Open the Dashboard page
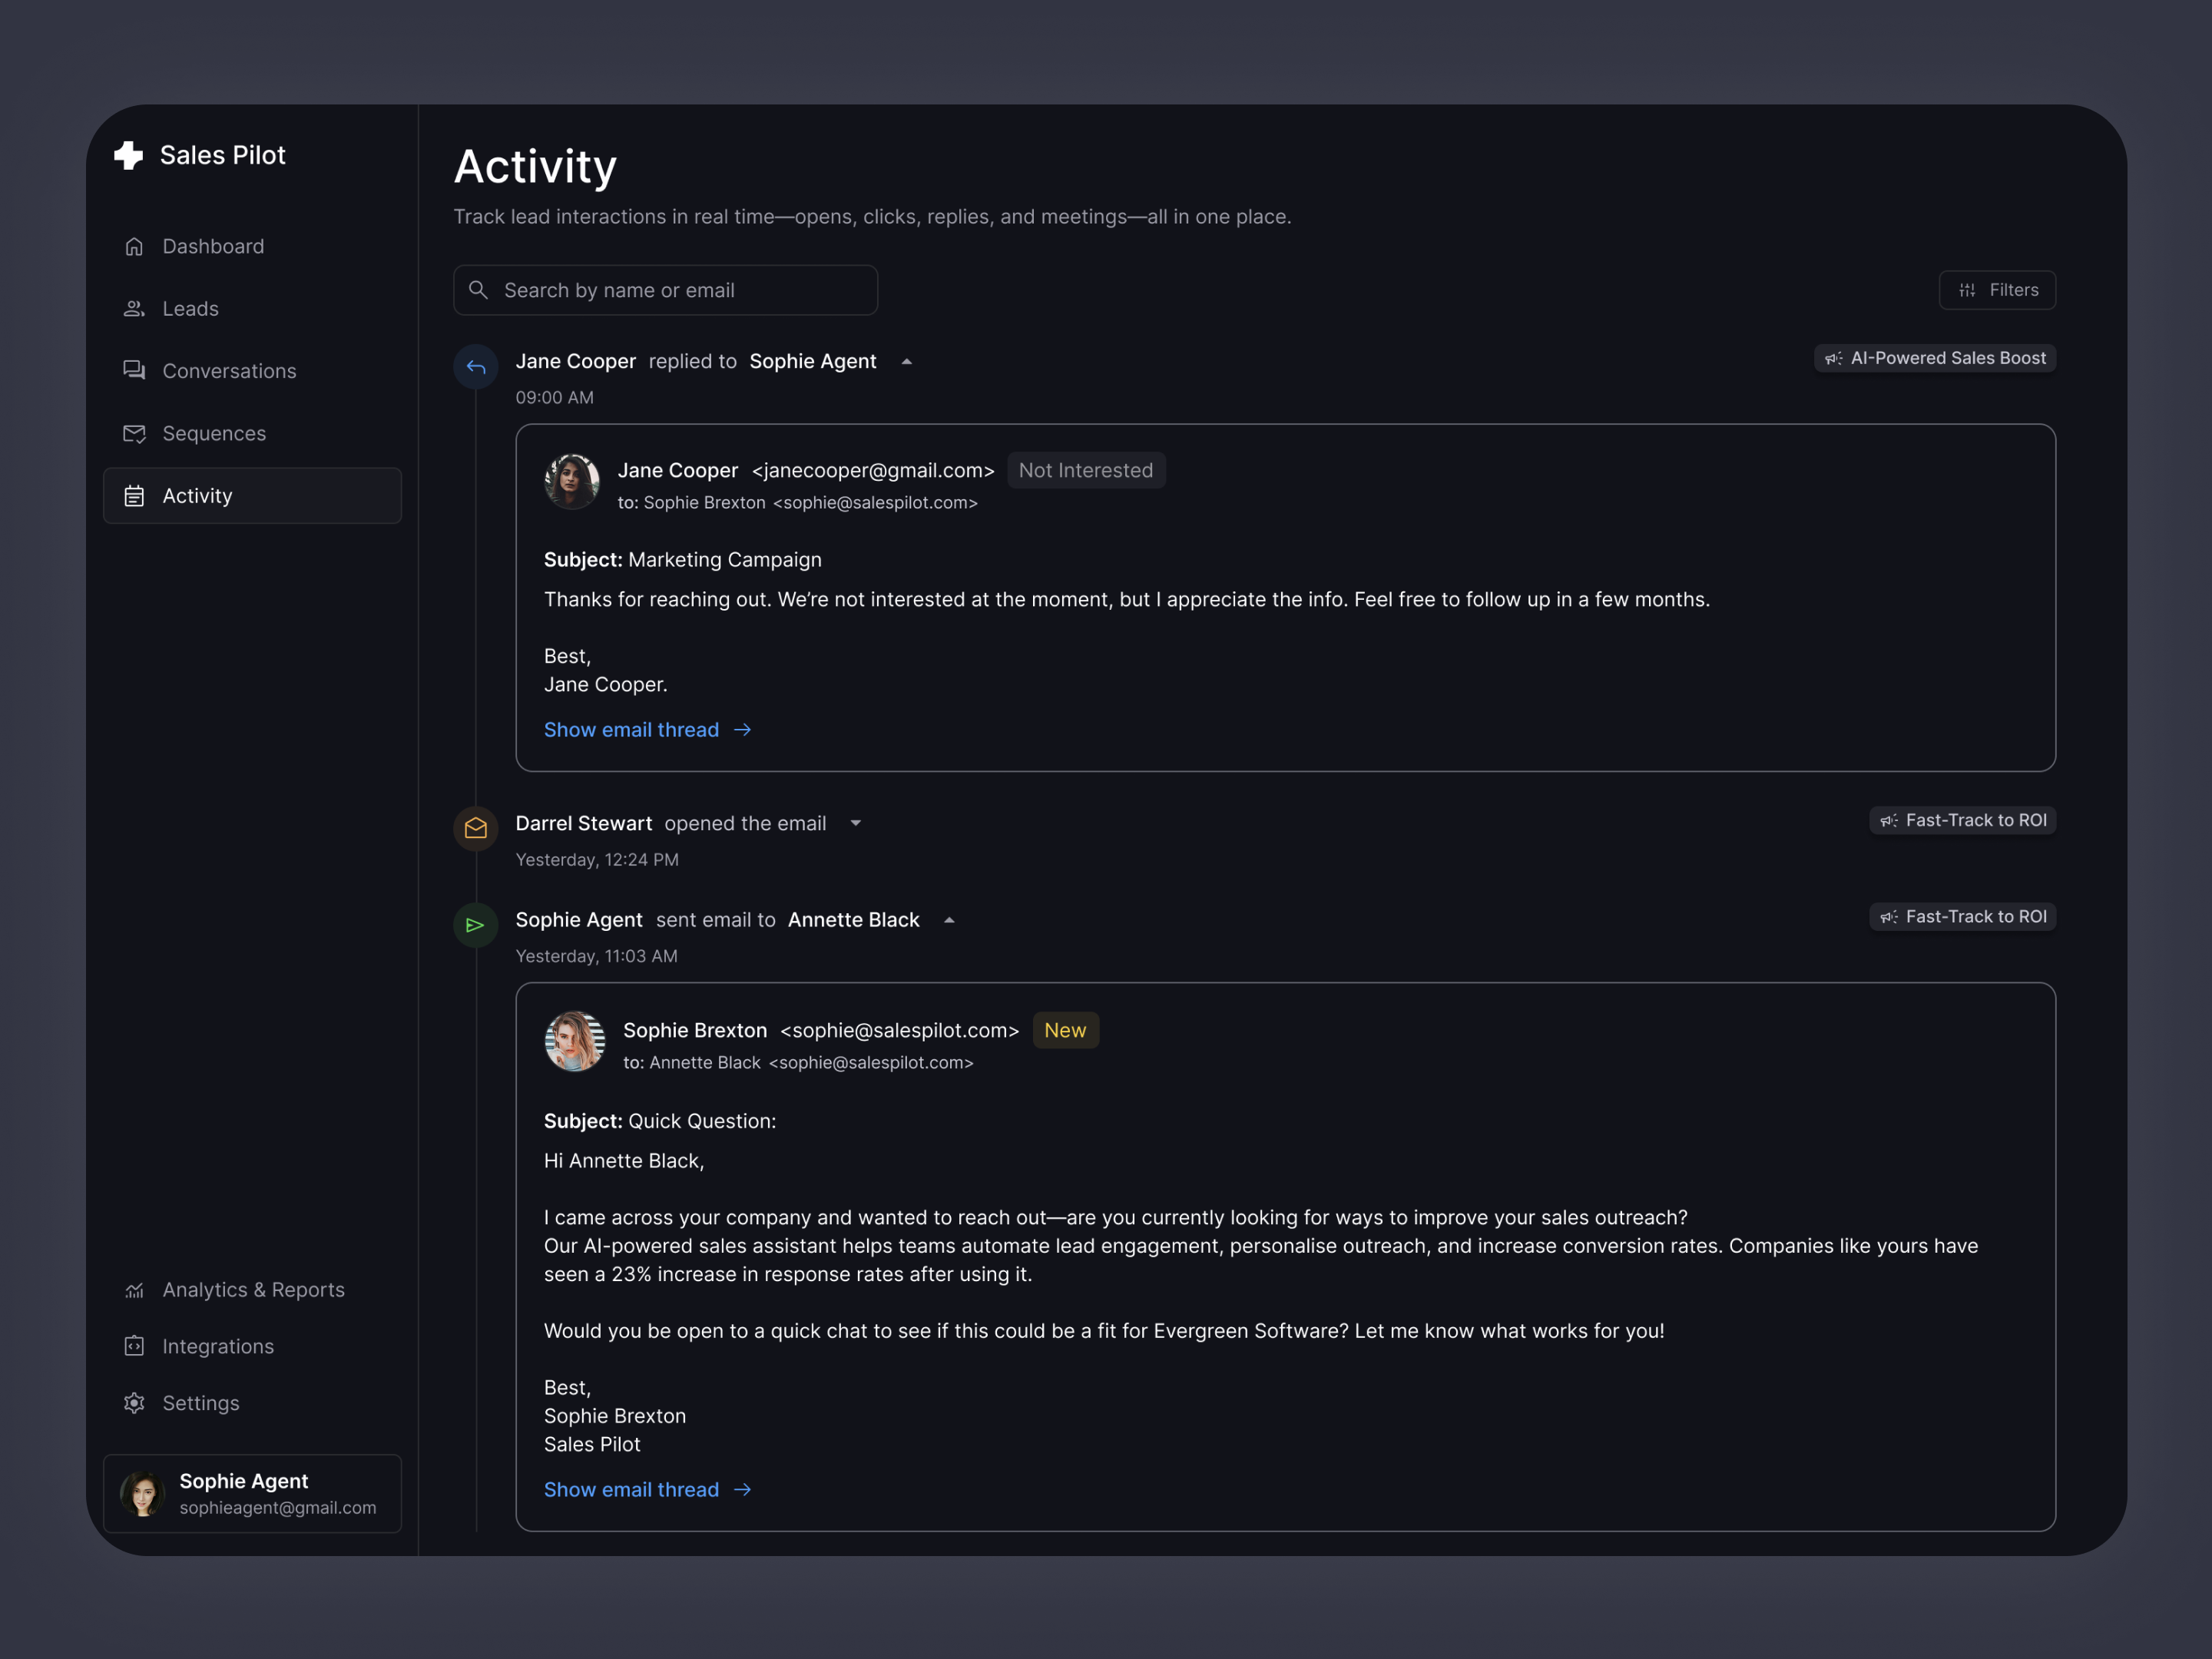The width and height of the screenshot is (2212, 1659). tap(213, 246)
